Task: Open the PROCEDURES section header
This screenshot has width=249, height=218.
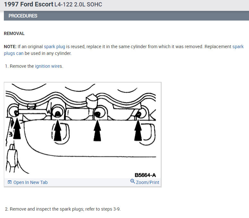Action: (126, 16)
